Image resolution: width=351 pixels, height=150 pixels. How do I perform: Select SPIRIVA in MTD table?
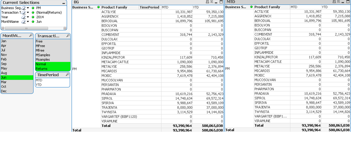point(272,103)
